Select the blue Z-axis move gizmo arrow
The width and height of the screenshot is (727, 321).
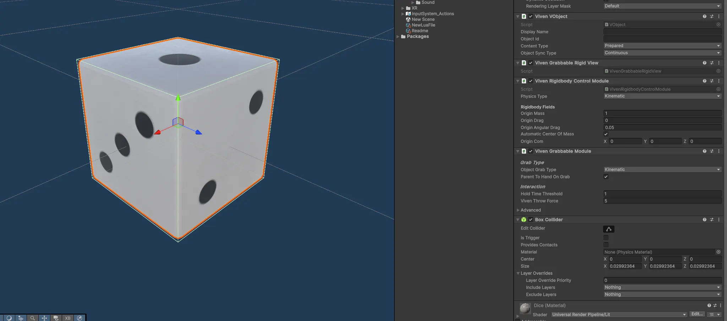point(198,132)
